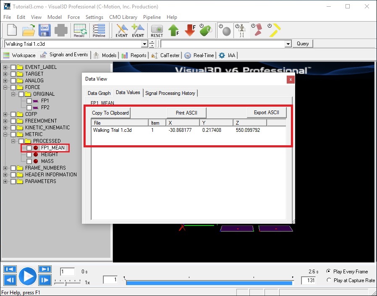Select Play at Capture Rate option
Screen dimensions: 377x296
(x=329, y=280)
